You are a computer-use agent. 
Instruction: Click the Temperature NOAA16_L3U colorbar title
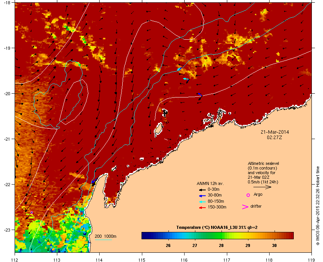(217, 227)
